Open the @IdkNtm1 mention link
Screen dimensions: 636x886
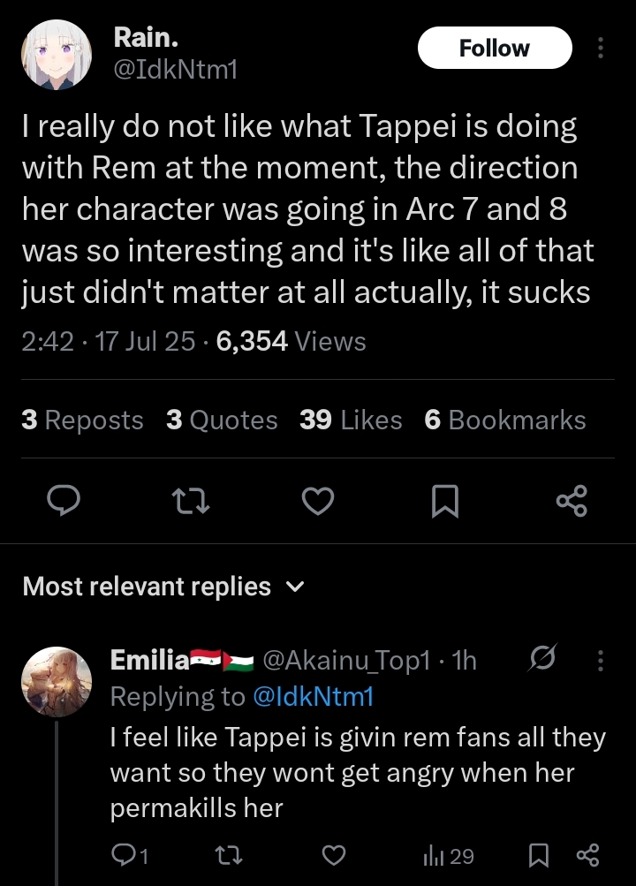[x=314, y=696]
